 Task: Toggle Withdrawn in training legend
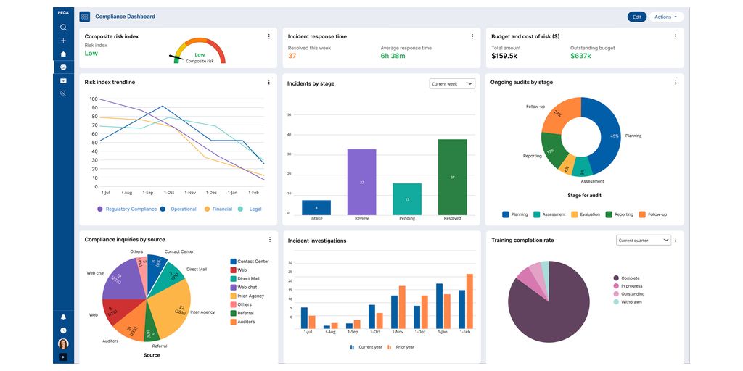click(628, 301)
